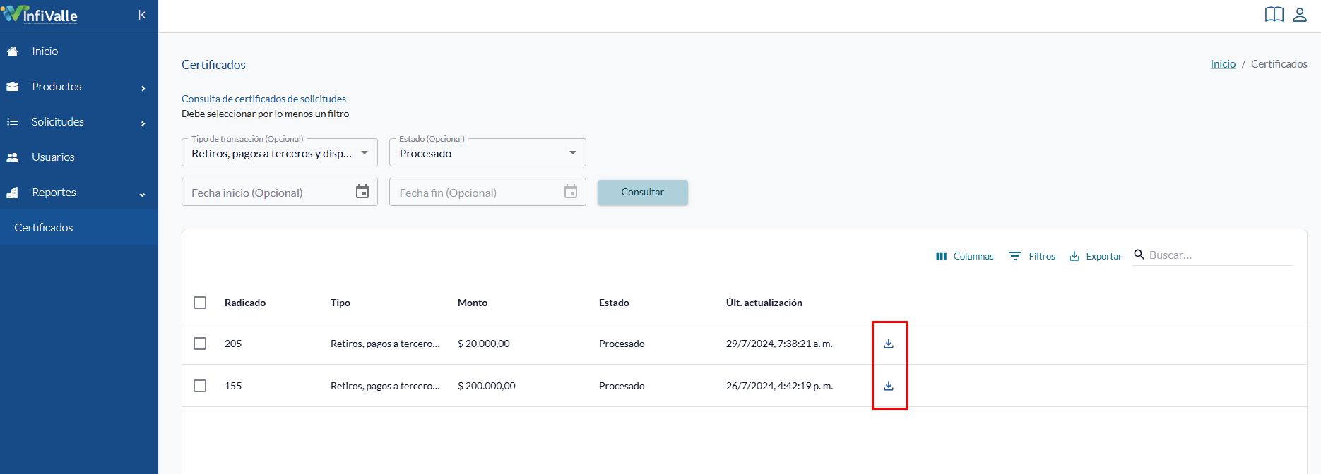Click the Solicitudes list icon

click(12, 122)
